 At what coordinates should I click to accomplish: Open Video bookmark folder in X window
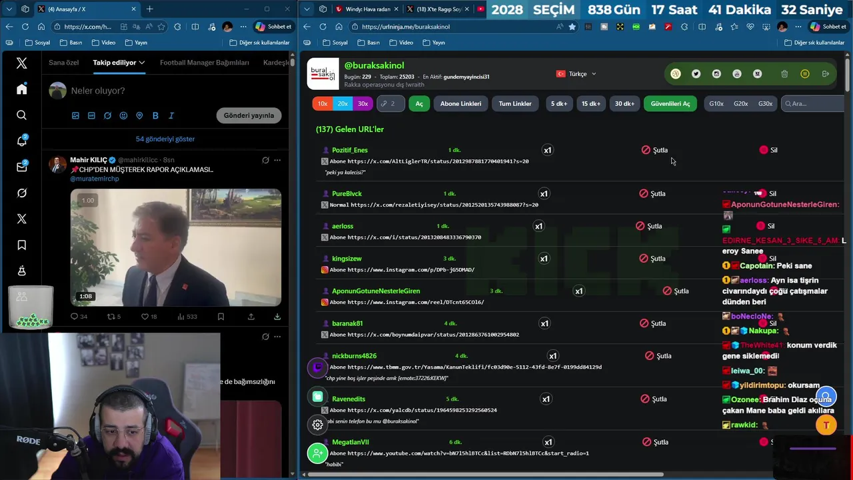coord(103,43)
